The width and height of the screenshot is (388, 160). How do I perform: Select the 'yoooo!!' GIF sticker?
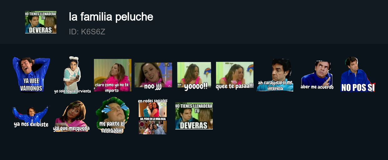[x=194, y=76]
